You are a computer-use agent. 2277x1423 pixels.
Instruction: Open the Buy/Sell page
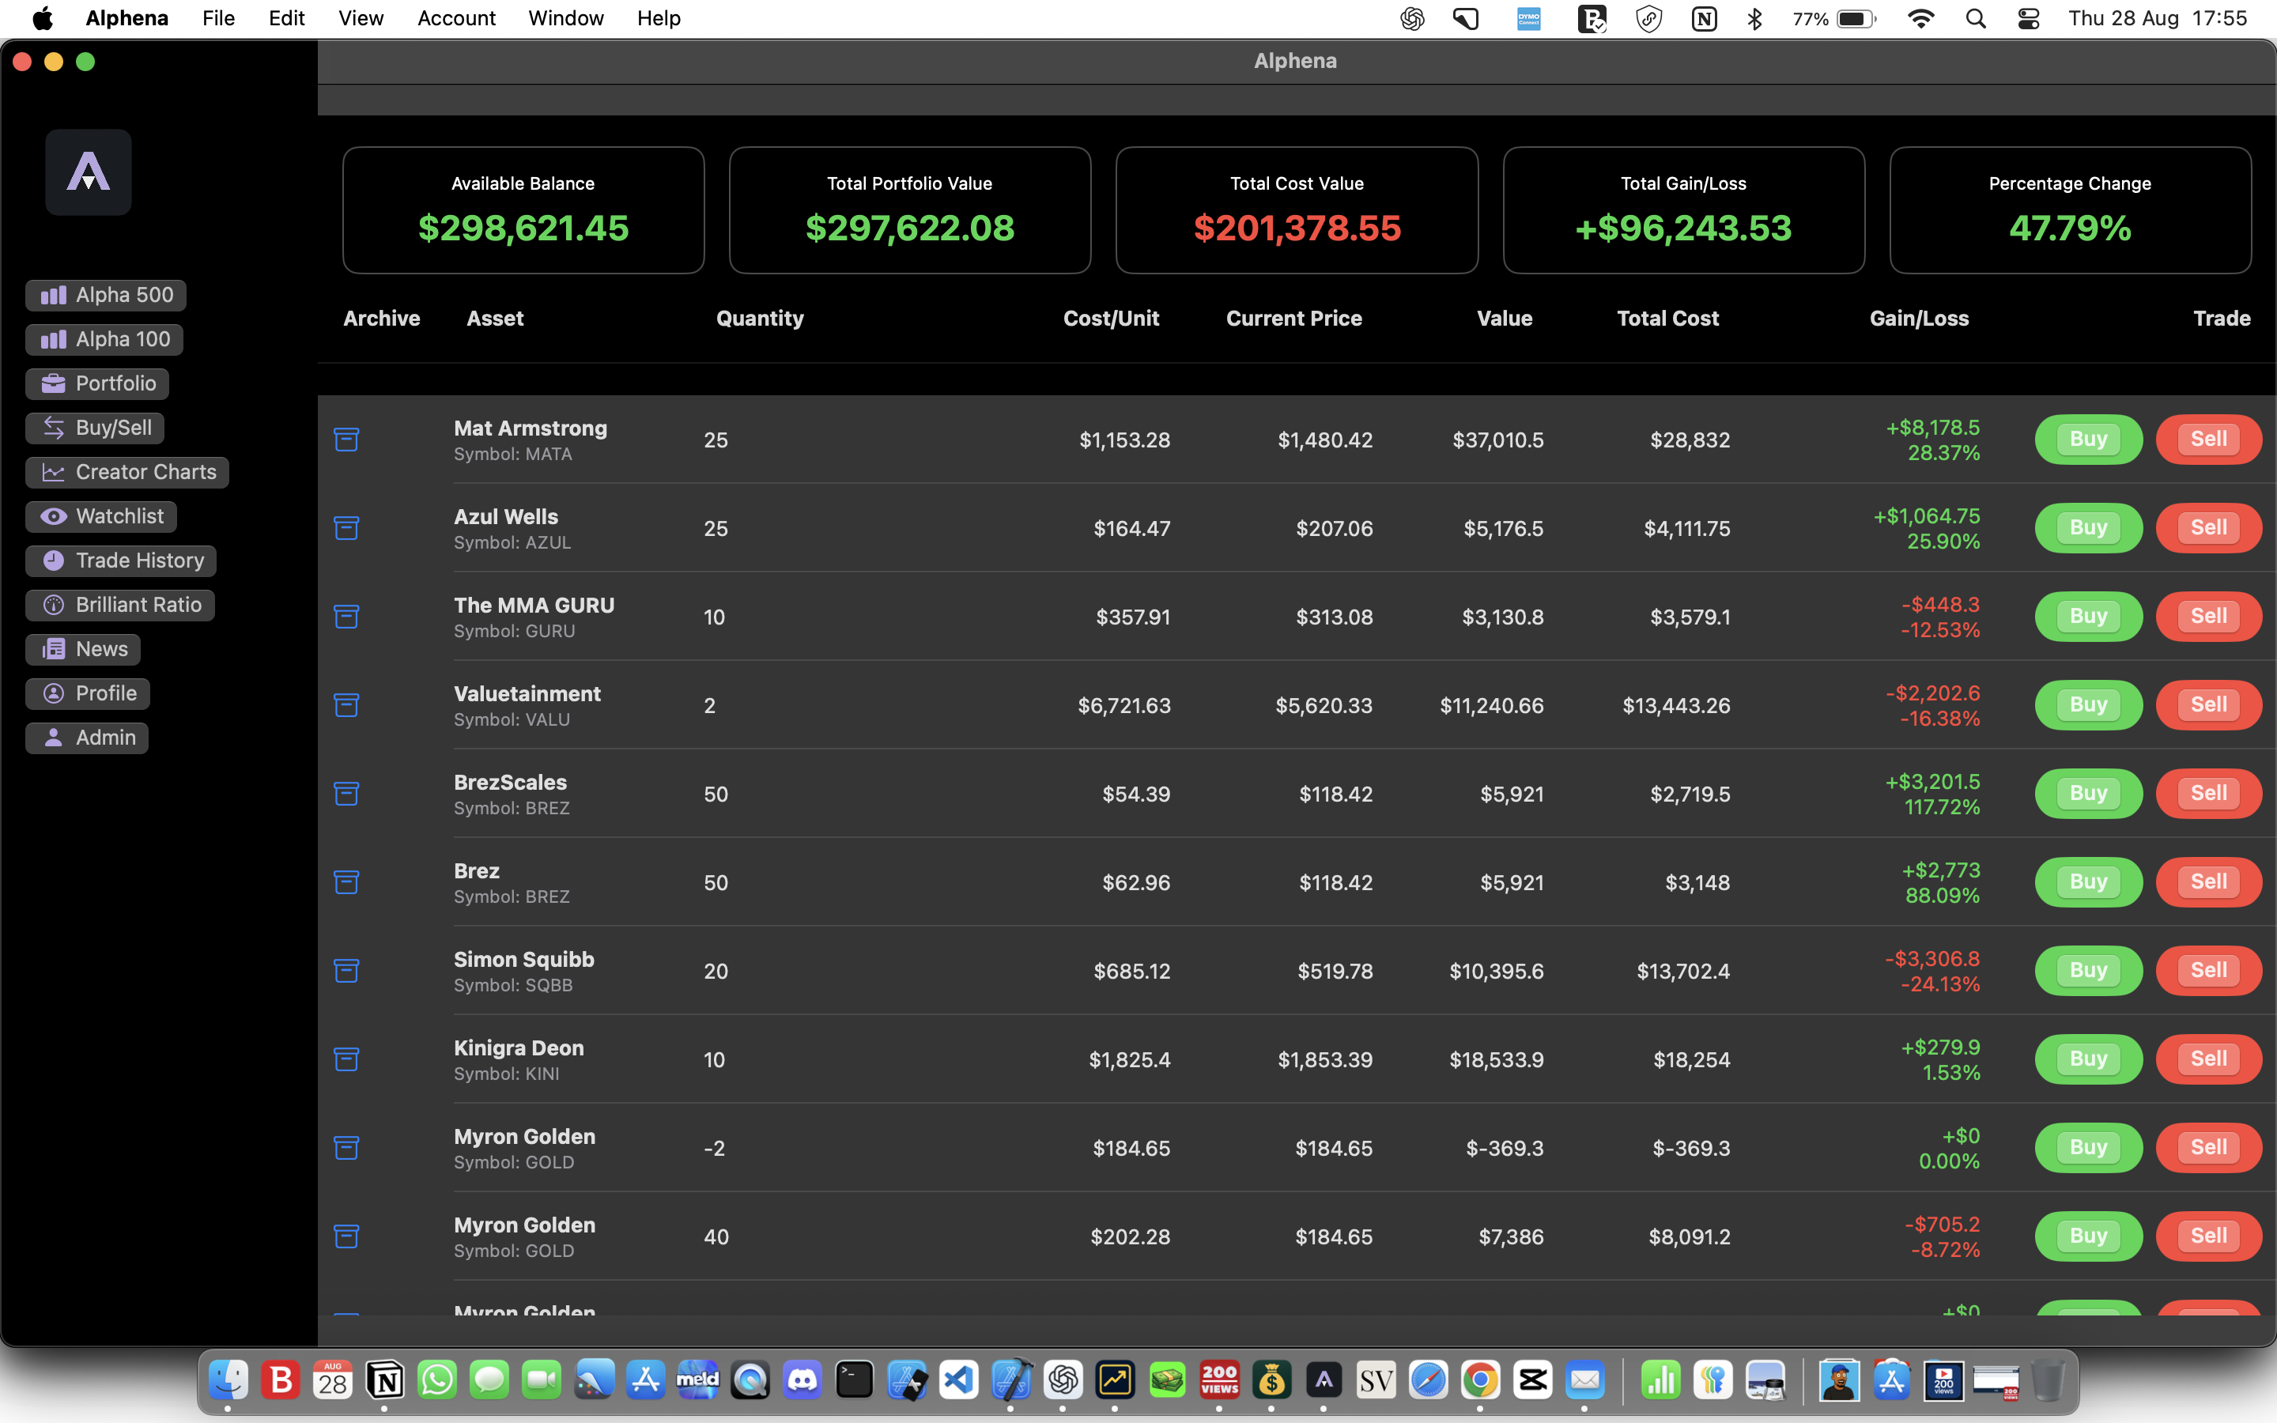(x=95, y=428)
